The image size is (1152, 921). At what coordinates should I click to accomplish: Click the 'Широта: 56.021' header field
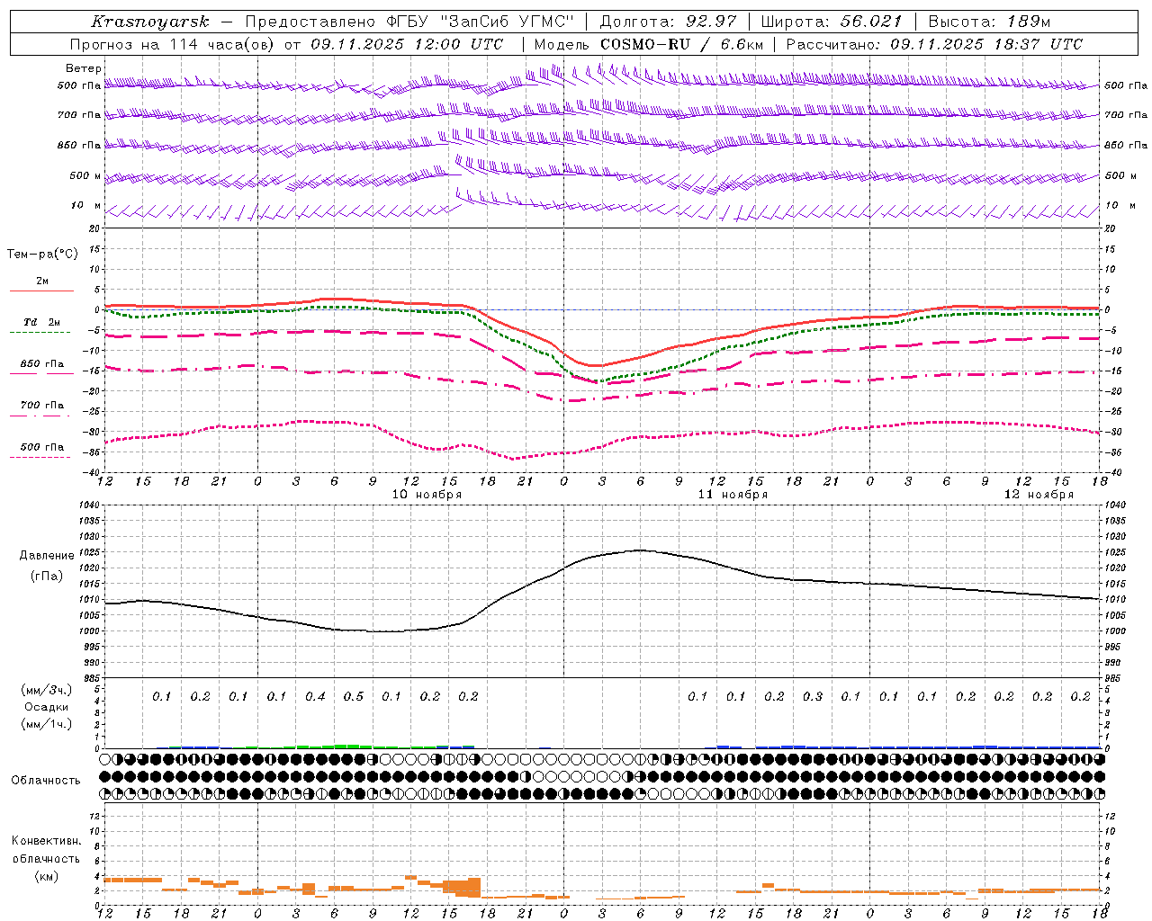click(831, 22)
